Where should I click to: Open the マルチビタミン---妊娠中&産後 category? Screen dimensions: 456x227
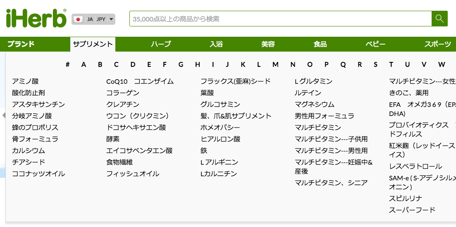click(x=334, y=167)
